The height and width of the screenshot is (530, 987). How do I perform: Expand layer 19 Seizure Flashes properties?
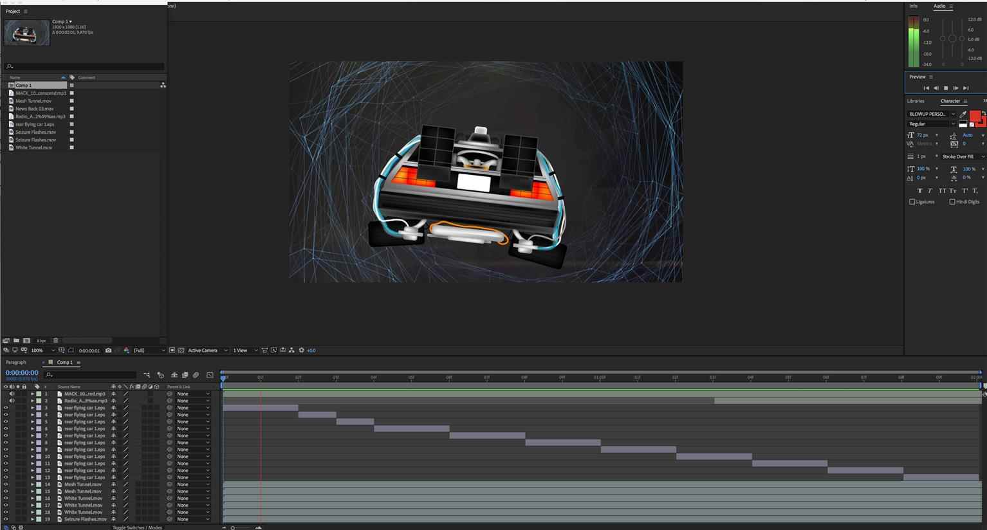tap(32, 519)
